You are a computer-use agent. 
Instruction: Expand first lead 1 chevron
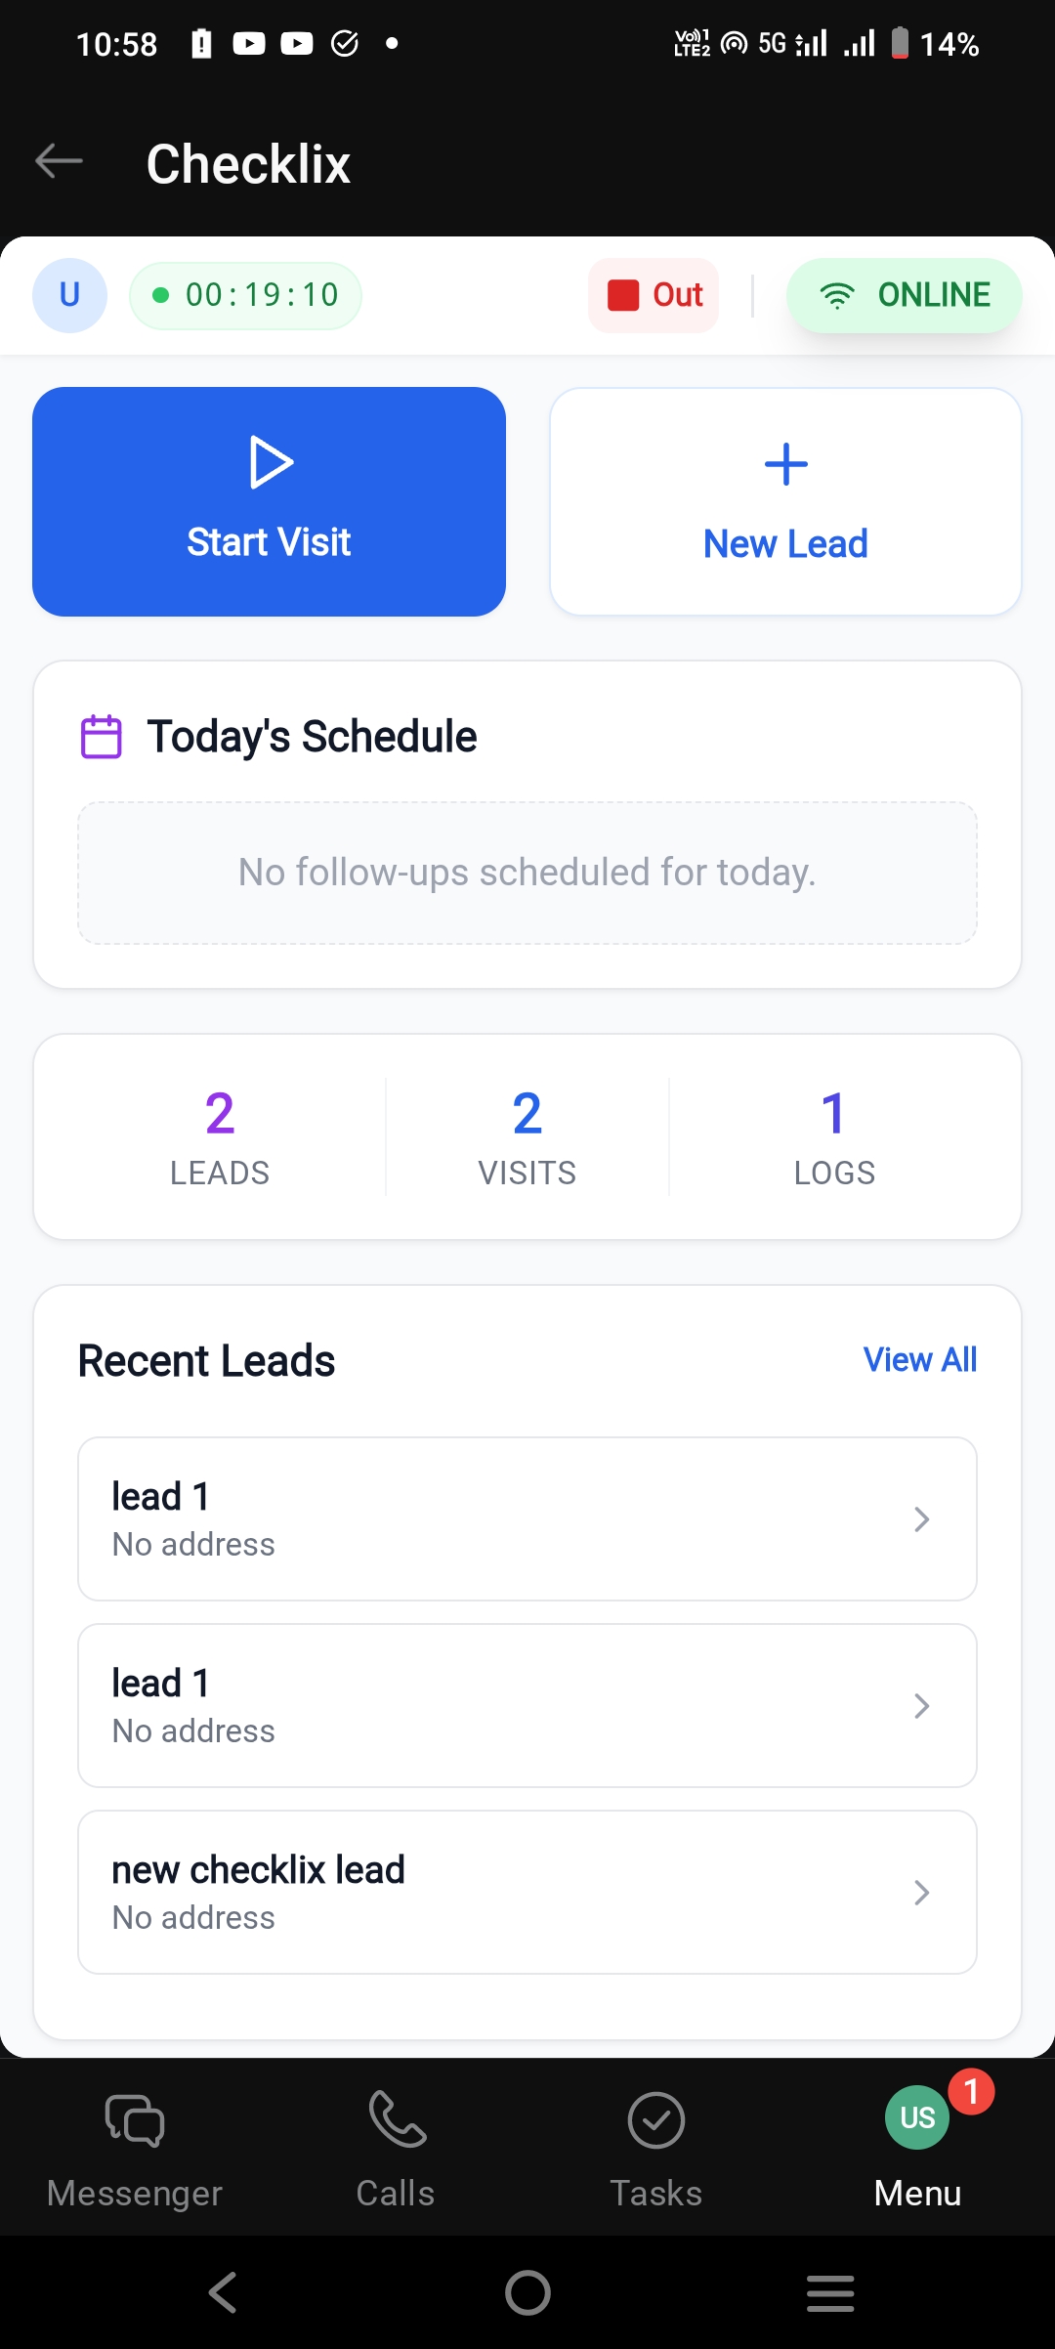tap(920, 1519)
